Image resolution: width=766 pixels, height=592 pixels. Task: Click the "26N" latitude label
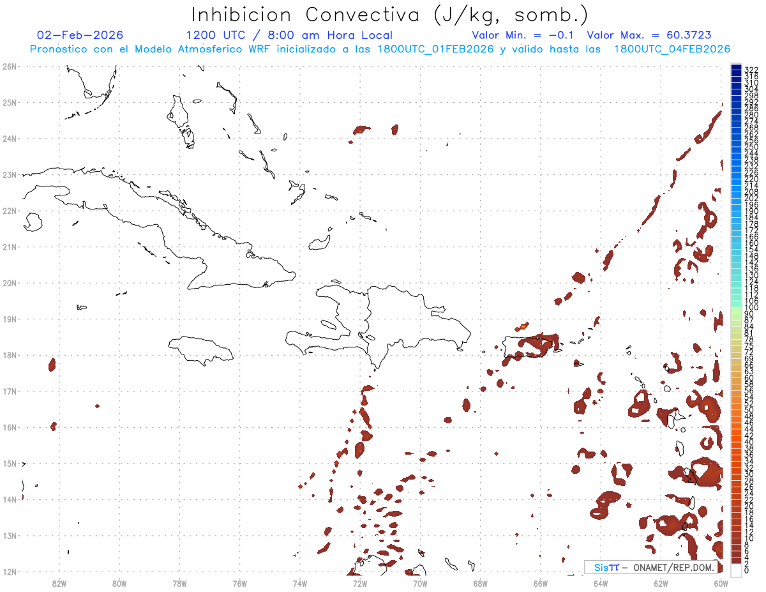(10, 66)
